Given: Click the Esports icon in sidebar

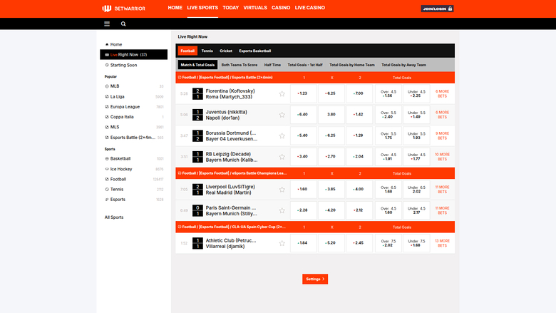Looking at the screenshot, I should click(107, 200).
